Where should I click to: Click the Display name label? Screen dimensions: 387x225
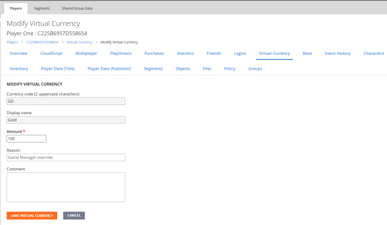tap(19, 113)
